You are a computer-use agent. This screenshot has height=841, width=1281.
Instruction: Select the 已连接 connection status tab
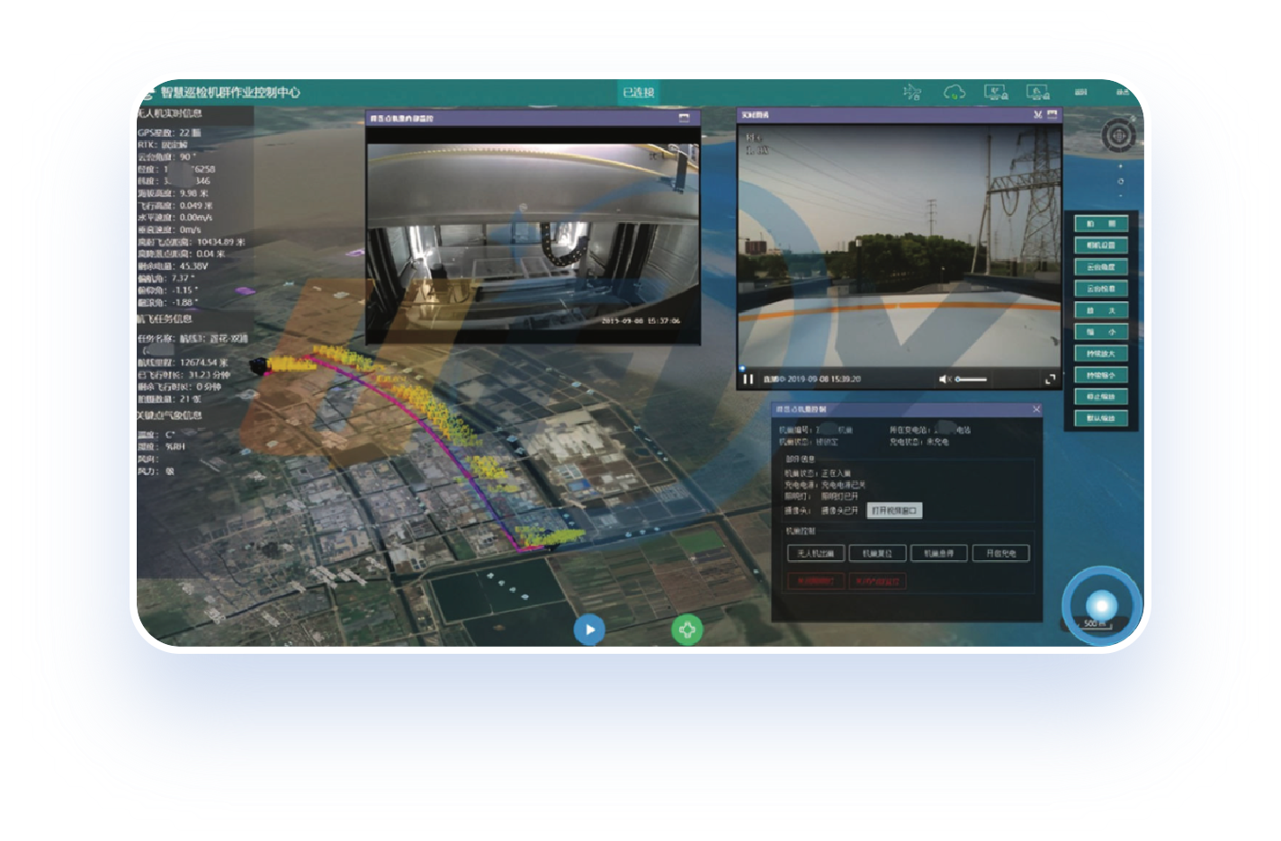tap(639, 93)
